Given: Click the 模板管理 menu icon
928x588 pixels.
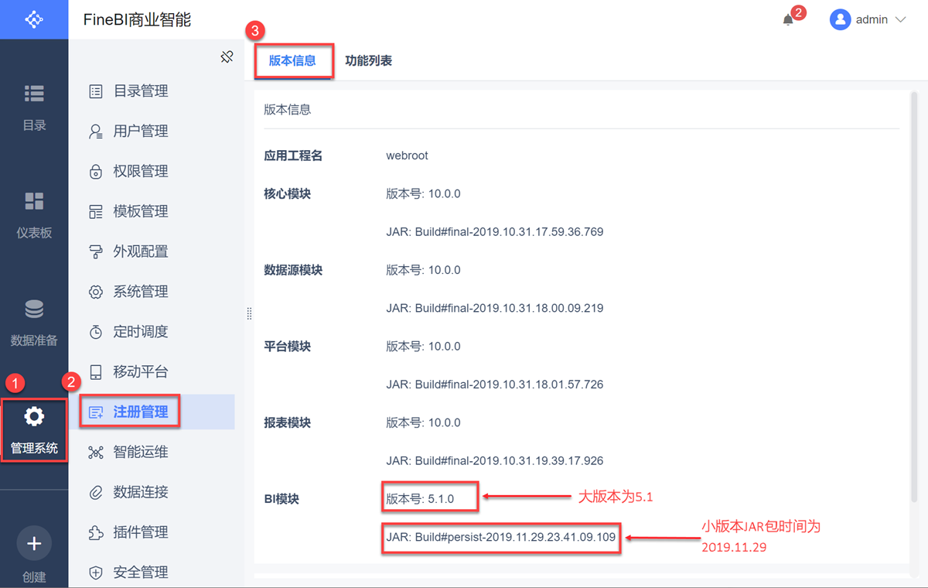Looking at the screenshot, I should tap(96, 212).
